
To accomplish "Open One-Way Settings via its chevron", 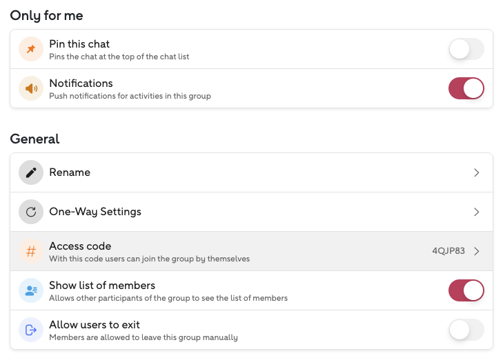I will coord(476,212).
